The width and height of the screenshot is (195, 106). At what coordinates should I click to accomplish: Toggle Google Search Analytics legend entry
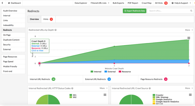pyautogui.click(x=166, y=102)
